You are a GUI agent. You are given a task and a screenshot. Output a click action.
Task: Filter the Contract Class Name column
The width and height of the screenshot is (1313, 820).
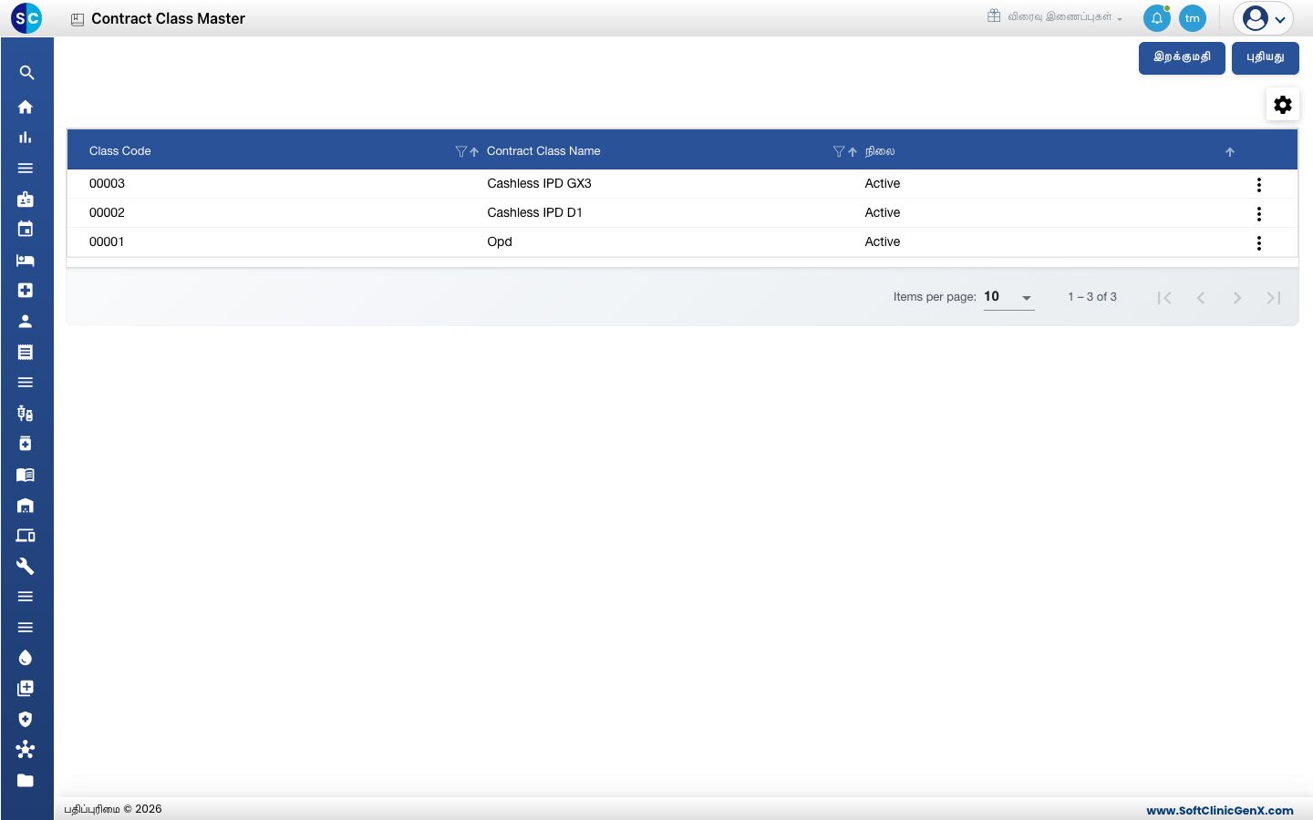coord(839,151)
